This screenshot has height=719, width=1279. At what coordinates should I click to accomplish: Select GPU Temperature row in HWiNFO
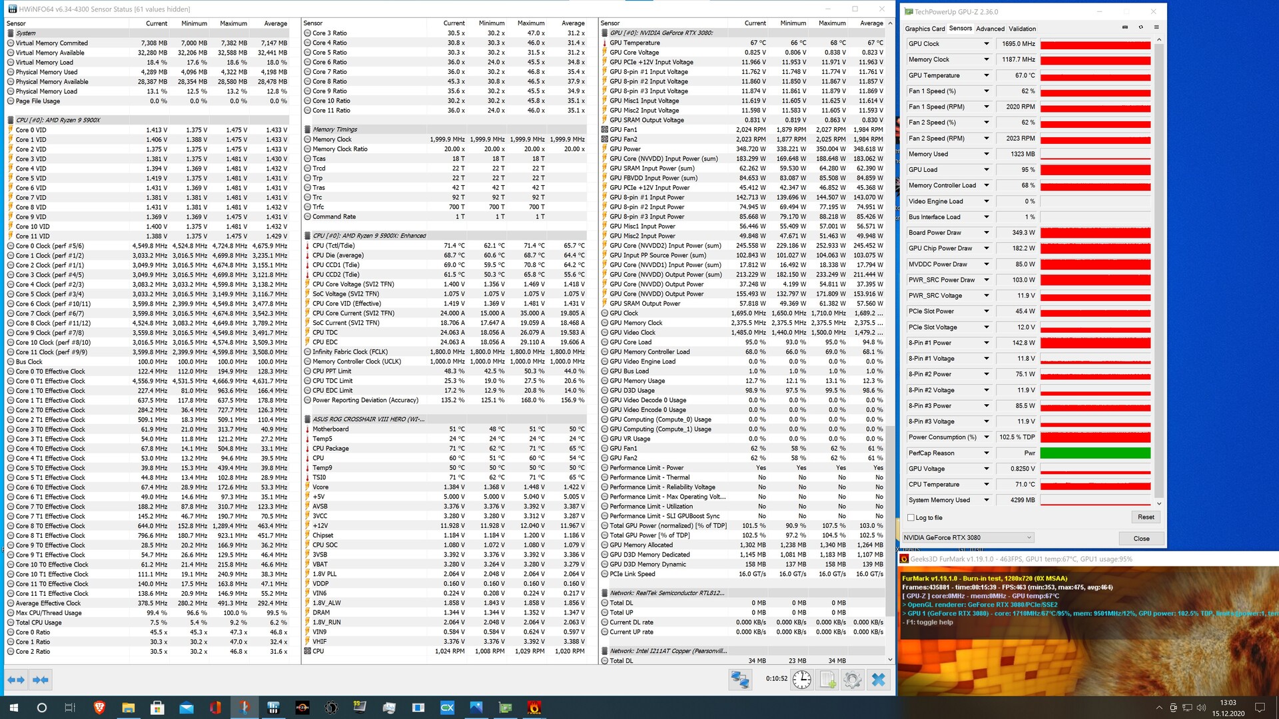(743, 43)
